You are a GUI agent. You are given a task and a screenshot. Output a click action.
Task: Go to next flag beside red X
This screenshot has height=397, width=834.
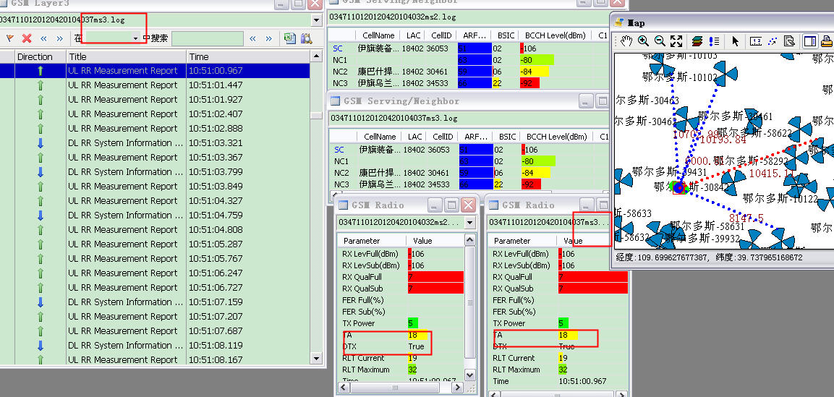59,38
